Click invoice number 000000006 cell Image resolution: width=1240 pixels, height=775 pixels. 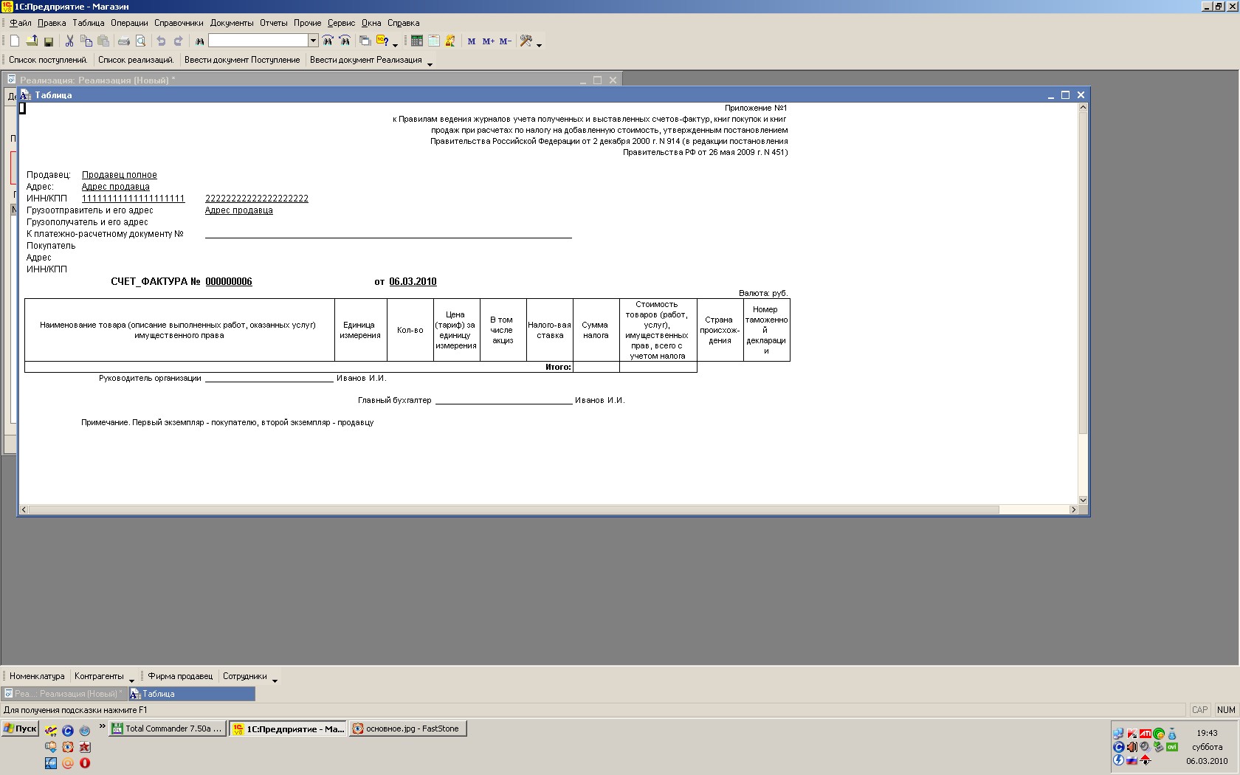[x=229, y=282]
